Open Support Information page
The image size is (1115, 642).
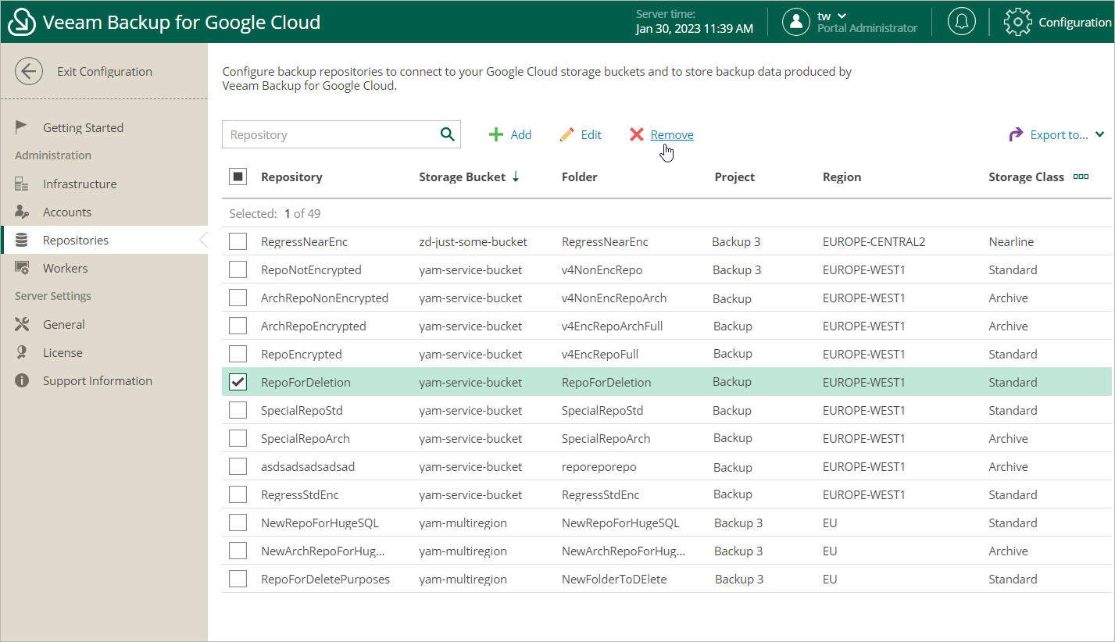pyautogui.click(x=97, y=381)
